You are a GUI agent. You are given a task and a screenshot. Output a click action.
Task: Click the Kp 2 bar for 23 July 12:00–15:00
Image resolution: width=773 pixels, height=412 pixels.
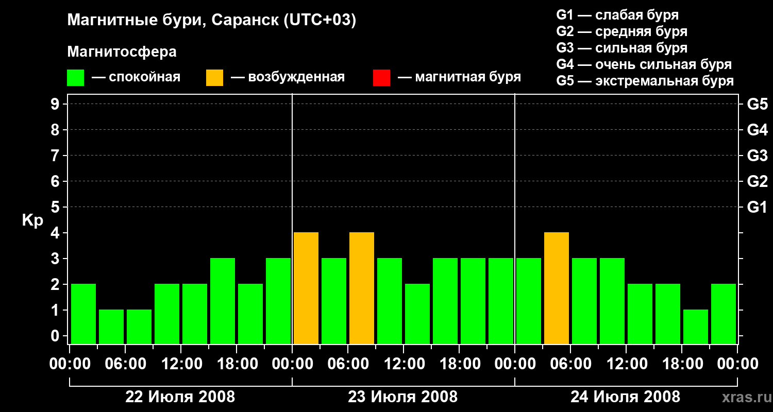coord(417,314)
